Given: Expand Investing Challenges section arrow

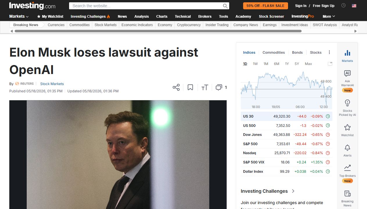Looking at the screenshot, I should (x=293, y=191).
